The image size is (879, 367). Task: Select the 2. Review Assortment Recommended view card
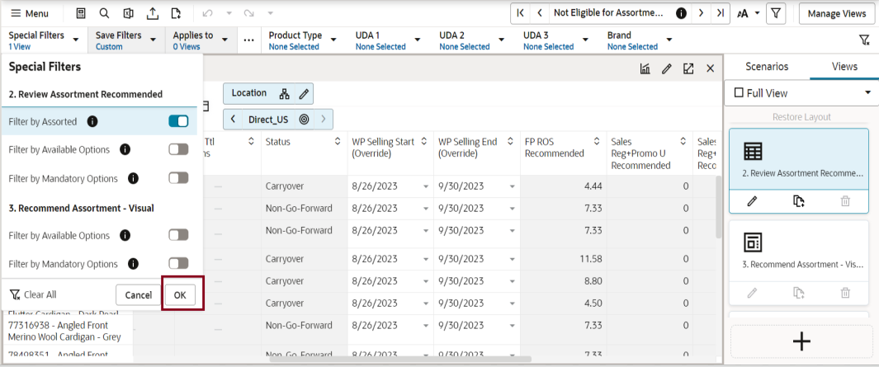[x=799, y=158]
